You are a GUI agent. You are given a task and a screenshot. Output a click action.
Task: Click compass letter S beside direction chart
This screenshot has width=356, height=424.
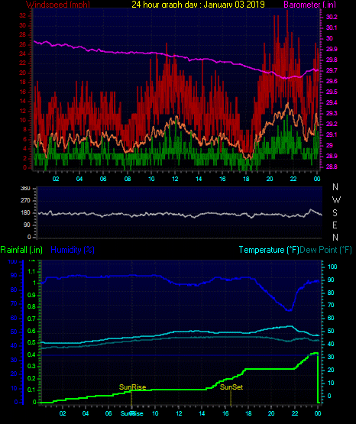click(335, 213)
